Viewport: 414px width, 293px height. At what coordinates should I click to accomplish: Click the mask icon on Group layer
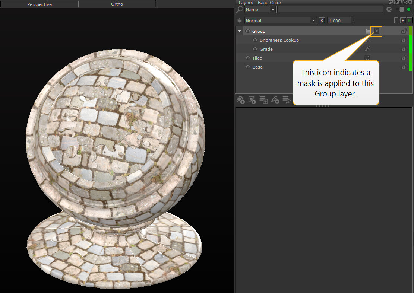(x=376, y=31)
